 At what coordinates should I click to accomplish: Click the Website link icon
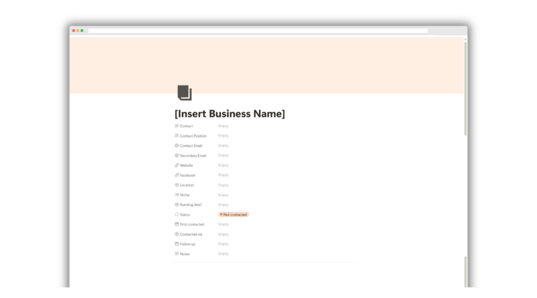[x=177, y=165]
